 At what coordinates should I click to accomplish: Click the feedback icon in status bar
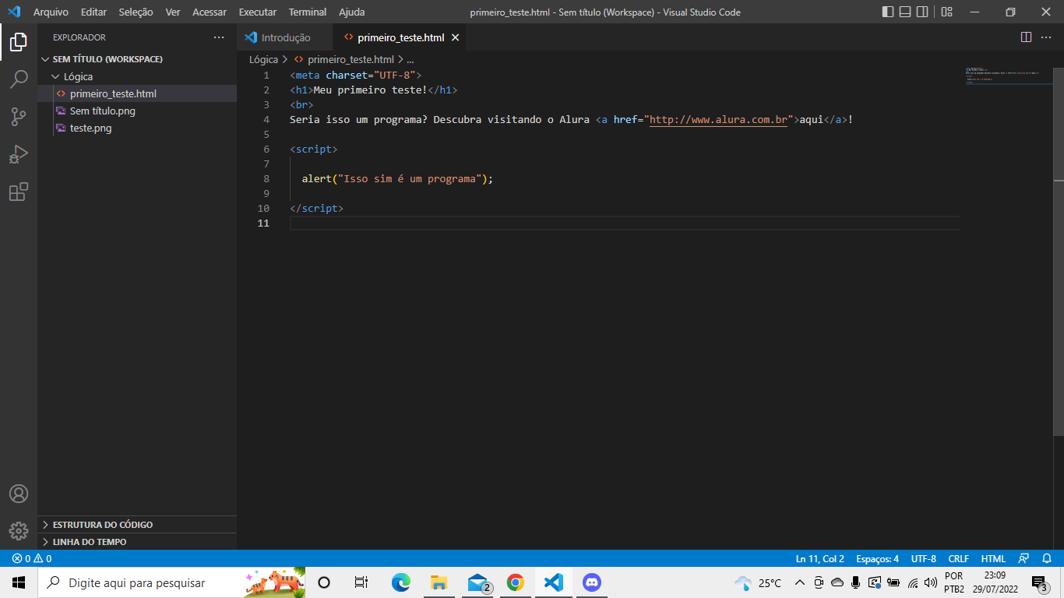click(x=1023, y=558)
